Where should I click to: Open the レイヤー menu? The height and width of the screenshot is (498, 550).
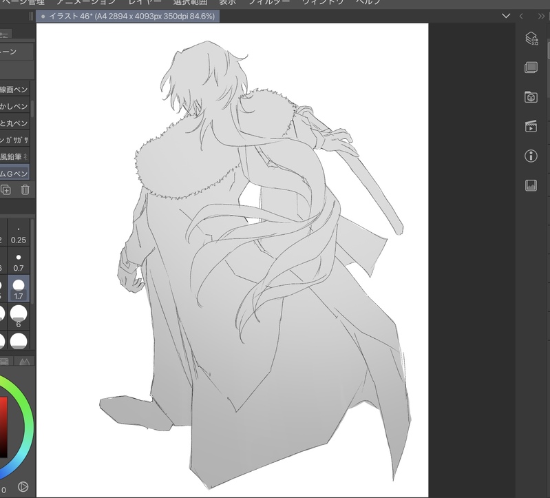click(145, 2)
